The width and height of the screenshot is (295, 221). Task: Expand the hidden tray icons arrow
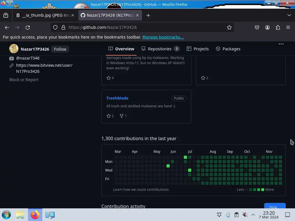253,215
